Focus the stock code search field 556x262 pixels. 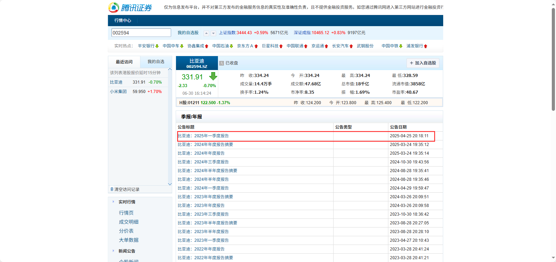coord(141,33)
